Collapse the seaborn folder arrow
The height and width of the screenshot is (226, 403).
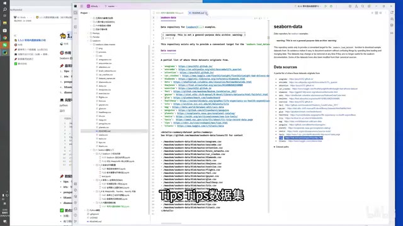tap(88, 41)
